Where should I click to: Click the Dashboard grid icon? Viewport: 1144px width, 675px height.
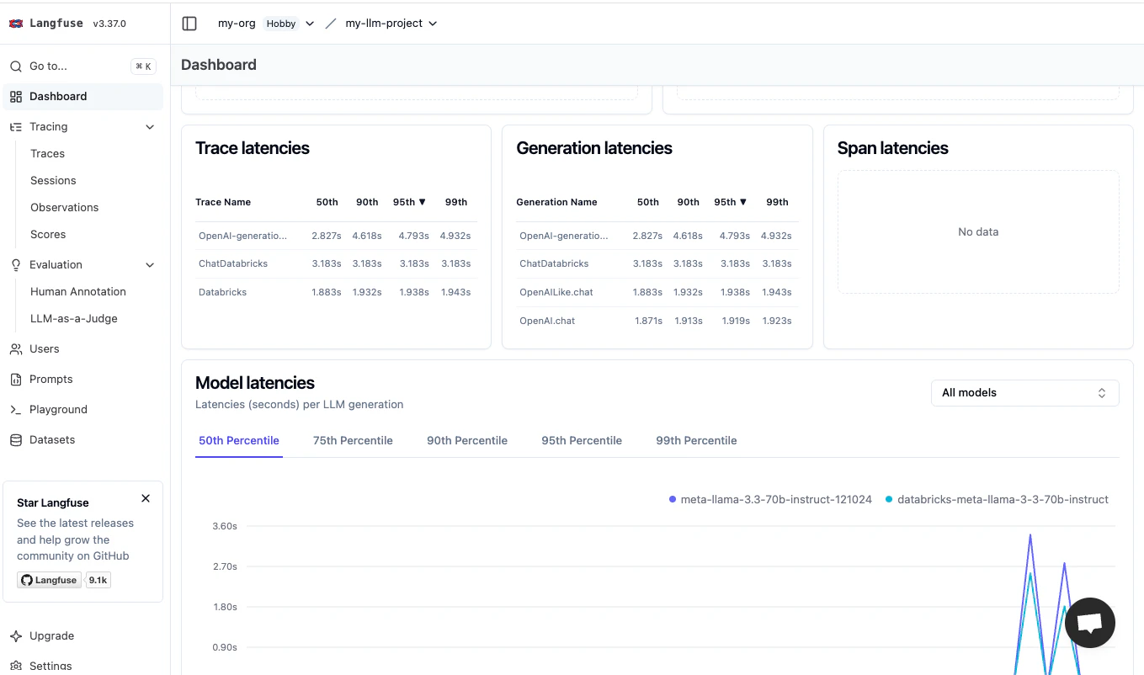tap(16, 97)
